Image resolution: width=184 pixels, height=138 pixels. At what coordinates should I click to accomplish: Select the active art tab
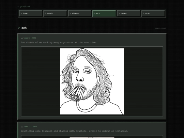click(x=104, y=13)
